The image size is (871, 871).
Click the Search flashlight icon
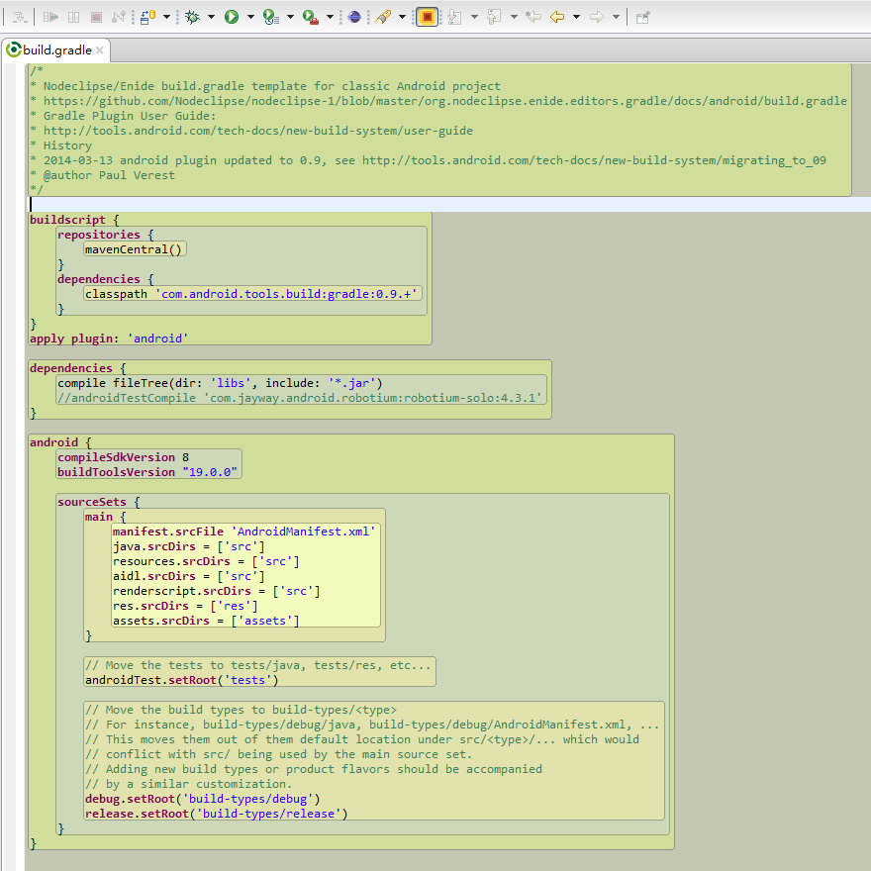point(383,17)
